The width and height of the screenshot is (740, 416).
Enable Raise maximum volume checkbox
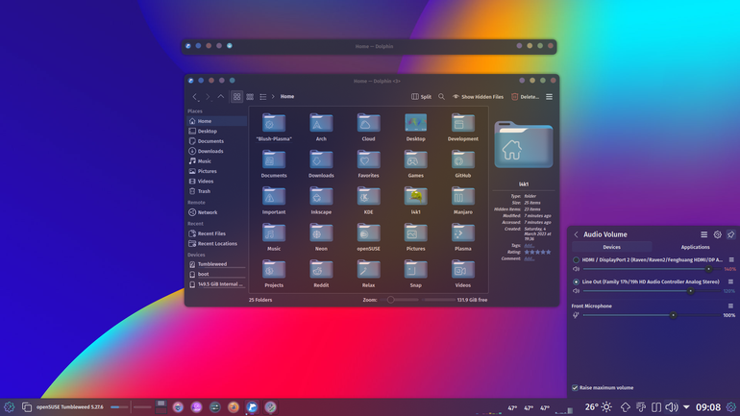[575, 388]
